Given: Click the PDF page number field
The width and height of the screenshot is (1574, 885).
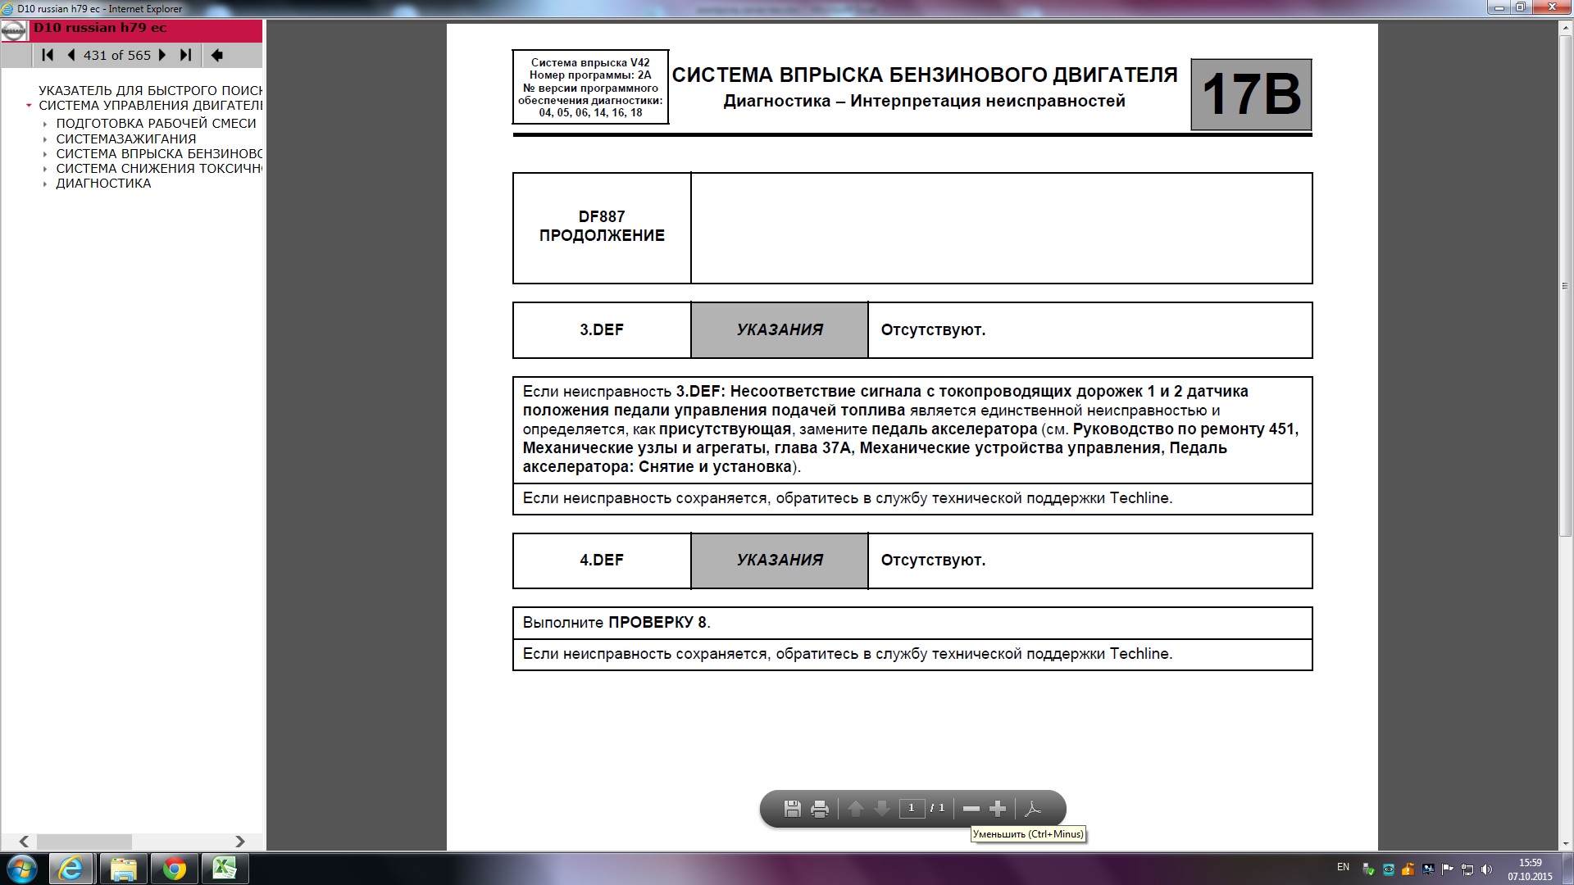Looking at the screenshot, I should click(912, 808).
